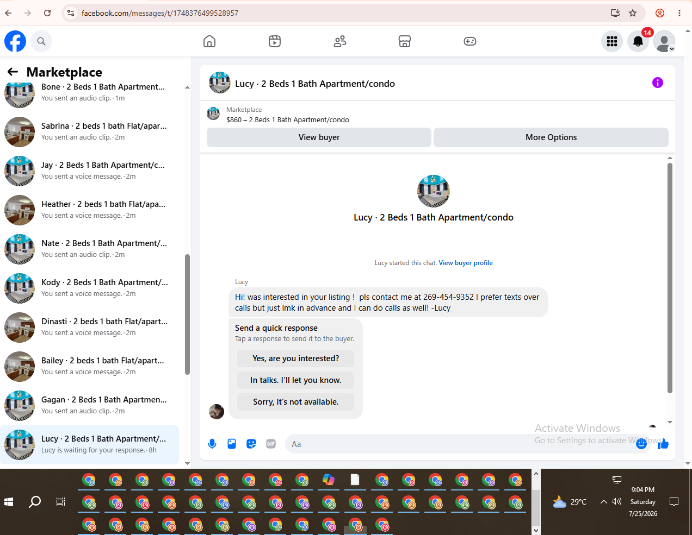Click the conversation list scrollbar thumb
Image resolution: width=692 pixels, height=535 pixels.
[187, 314]
